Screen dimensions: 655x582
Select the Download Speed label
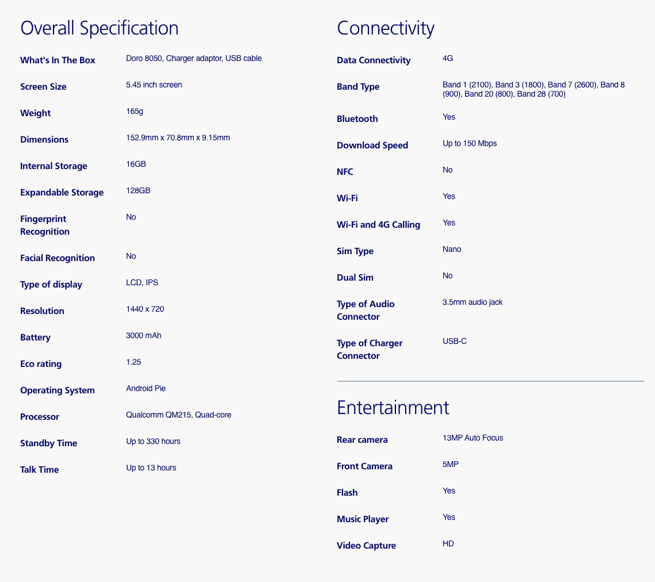click(372, 145)
